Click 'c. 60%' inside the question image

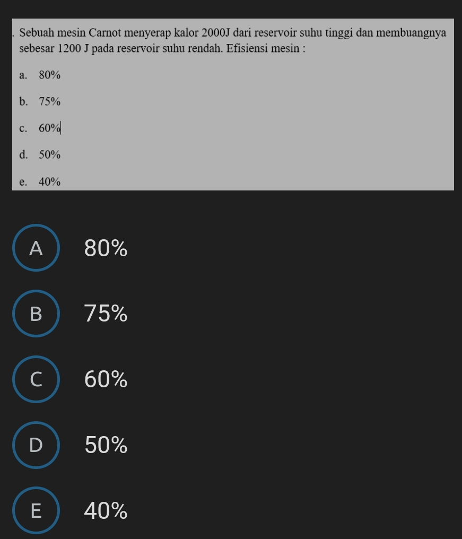[40, 128]
